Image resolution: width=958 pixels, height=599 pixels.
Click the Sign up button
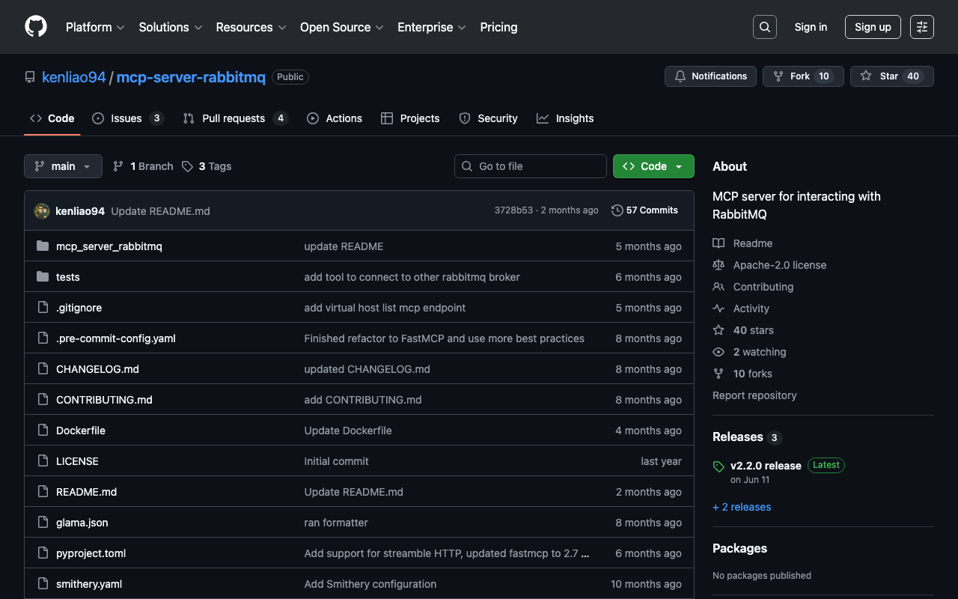pos(873,27)
